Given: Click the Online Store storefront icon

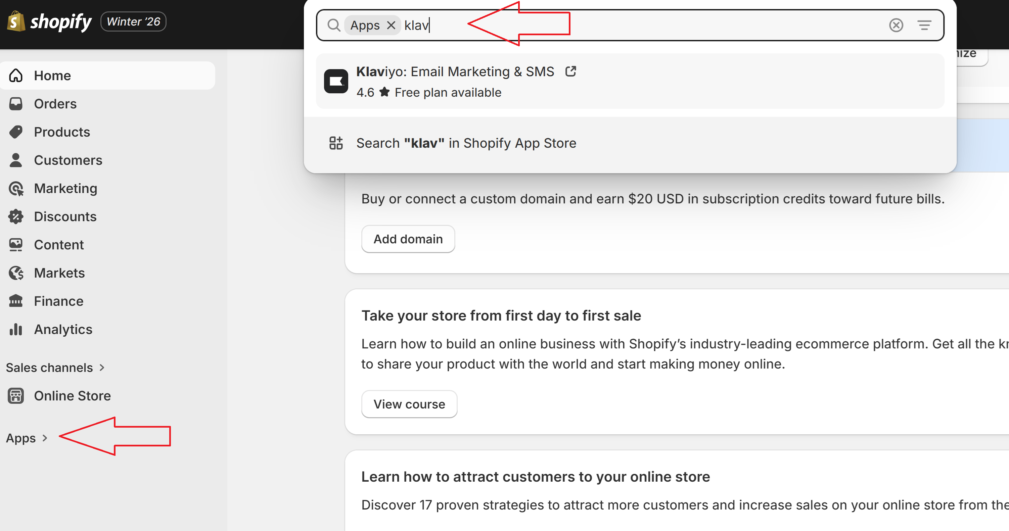Looking at the screenshot, I should [16, 396].
